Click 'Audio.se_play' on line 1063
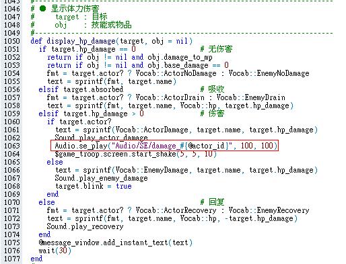 (81, 146)
